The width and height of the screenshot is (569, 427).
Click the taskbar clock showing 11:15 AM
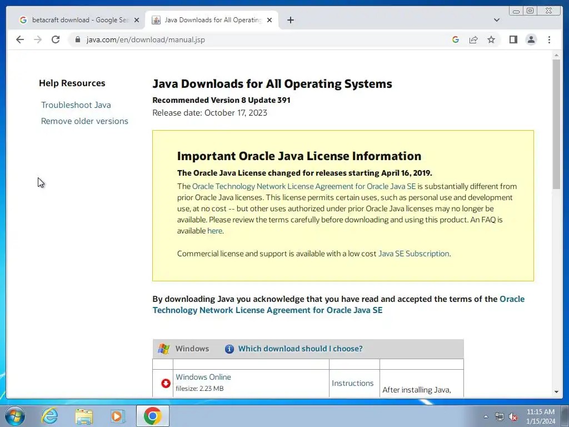click(541, 416)
